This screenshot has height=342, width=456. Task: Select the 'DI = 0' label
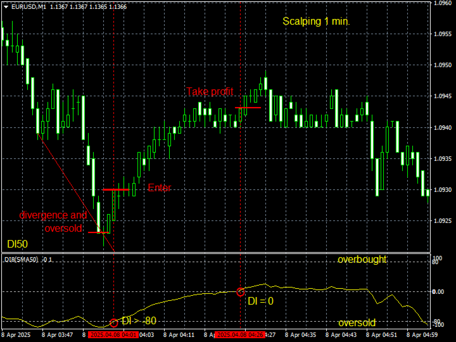click(260, 301)
